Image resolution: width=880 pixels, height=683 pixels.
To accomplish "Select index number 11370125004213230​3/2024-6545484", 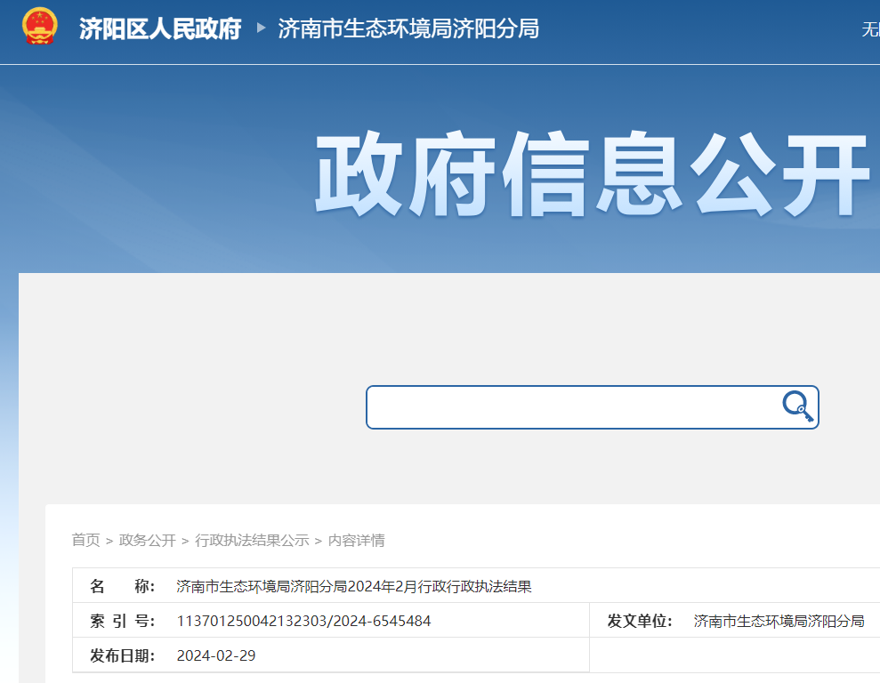I will click(303, 621).
